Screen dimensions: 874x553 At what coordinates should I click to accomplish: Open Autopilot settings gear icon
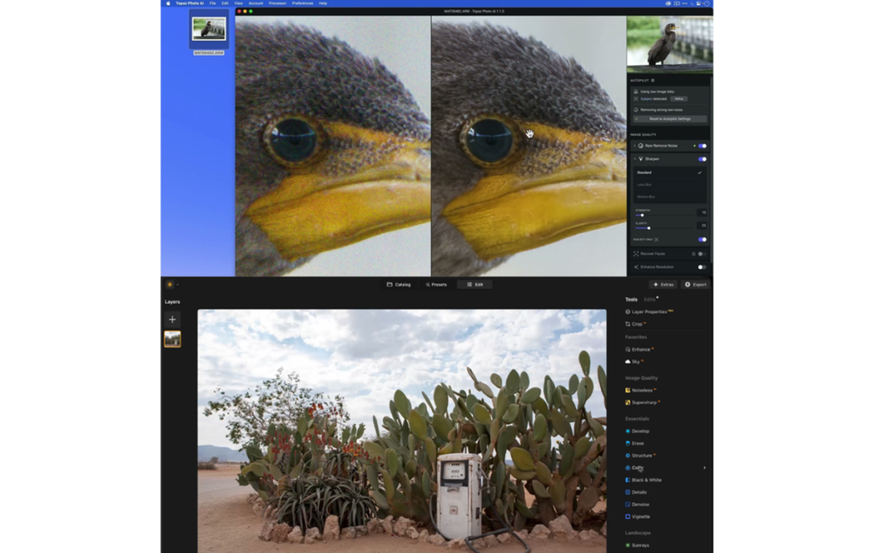pyautogui.click(x=653, y=80)
